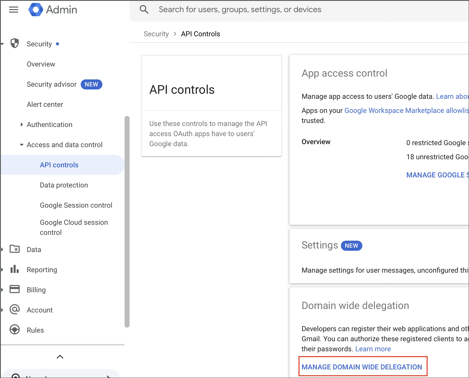Click the Rules menu label
The height and width of the screenshot is (378, 469).
point(35,330)
